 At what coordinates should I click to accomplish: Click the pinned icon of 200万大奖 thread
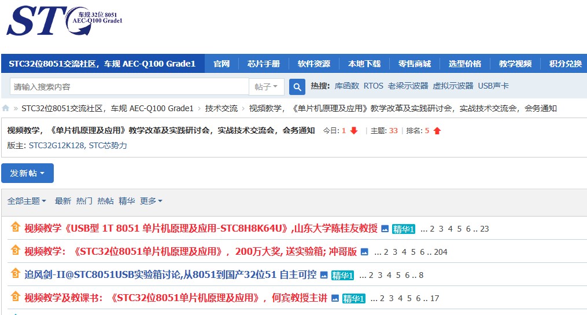pos(15,251)
